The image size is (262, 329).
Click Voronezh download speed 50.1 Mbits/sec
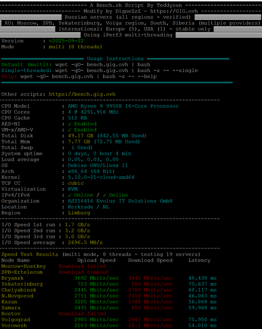pyautogui.click(x=150, y=325)
